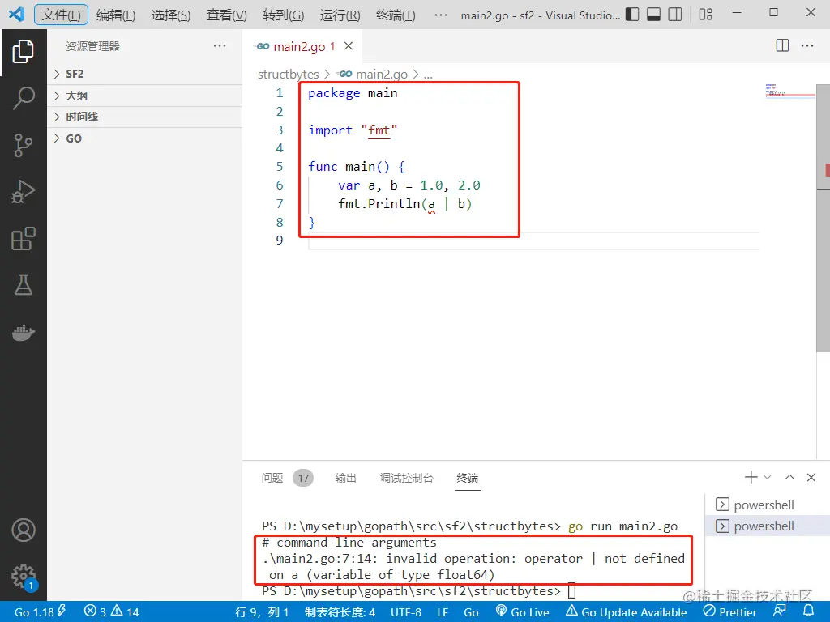Screen dimensions: 830x622
Task: Expand the 时间线 timeline section
Action: pos(145,117)
